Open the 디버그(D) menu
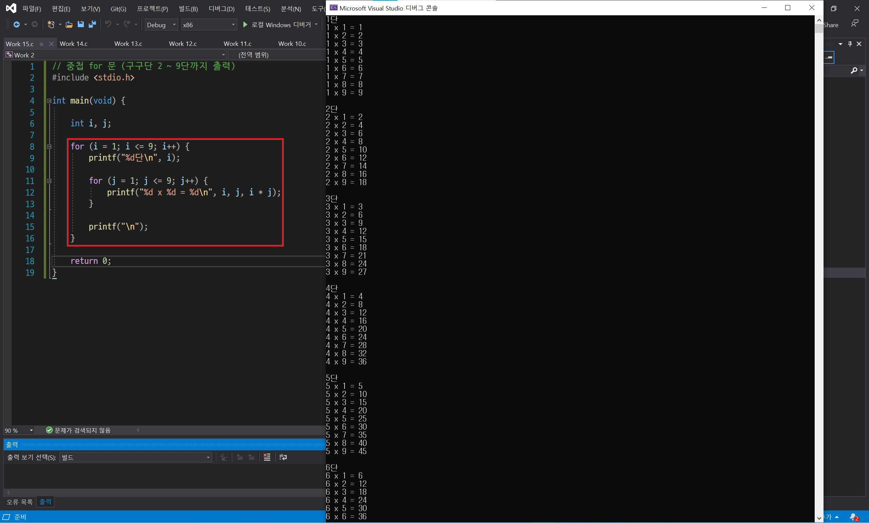Image resolution: width=869 pixels, height=523 pixels. point(221,9)
